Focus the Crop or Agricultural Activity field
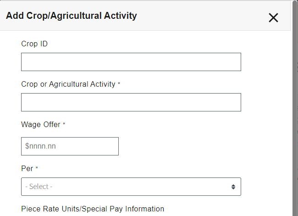 click(131, 102)
